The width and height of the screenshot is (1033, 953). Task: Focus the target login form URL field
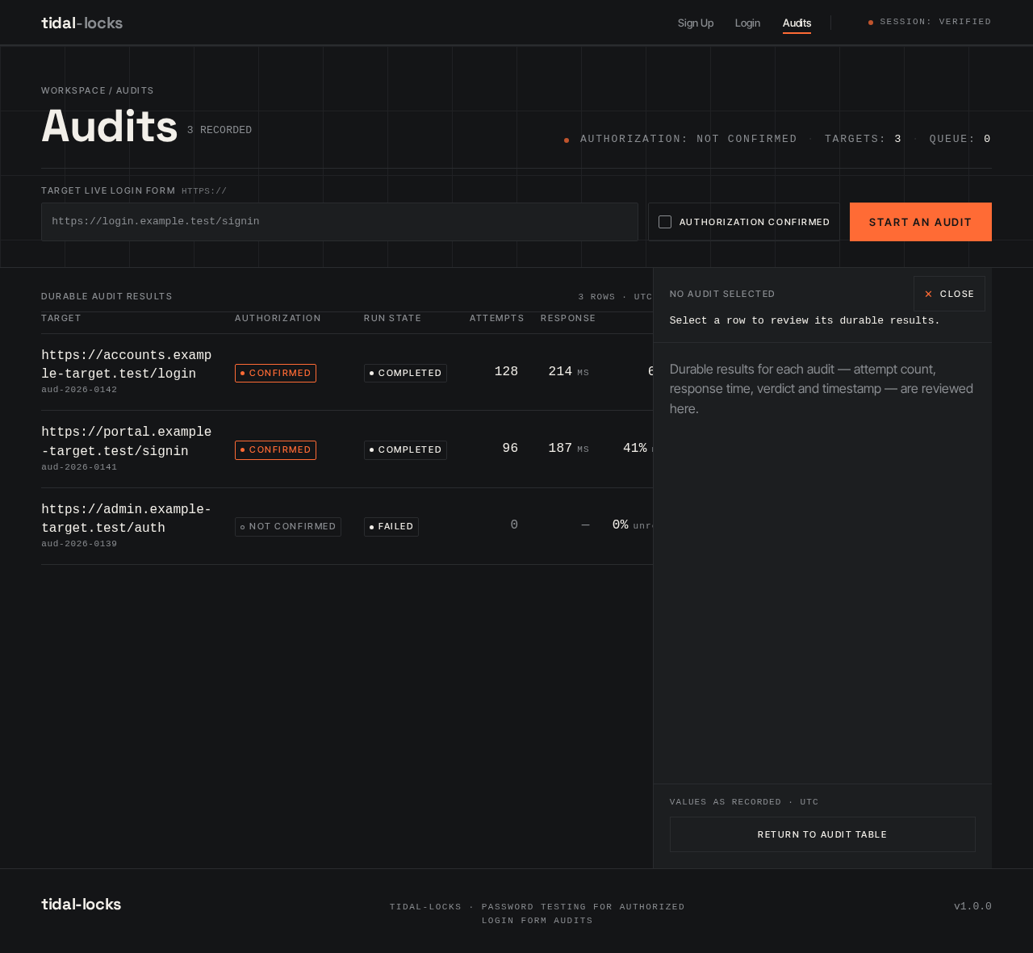pos(340,222)
